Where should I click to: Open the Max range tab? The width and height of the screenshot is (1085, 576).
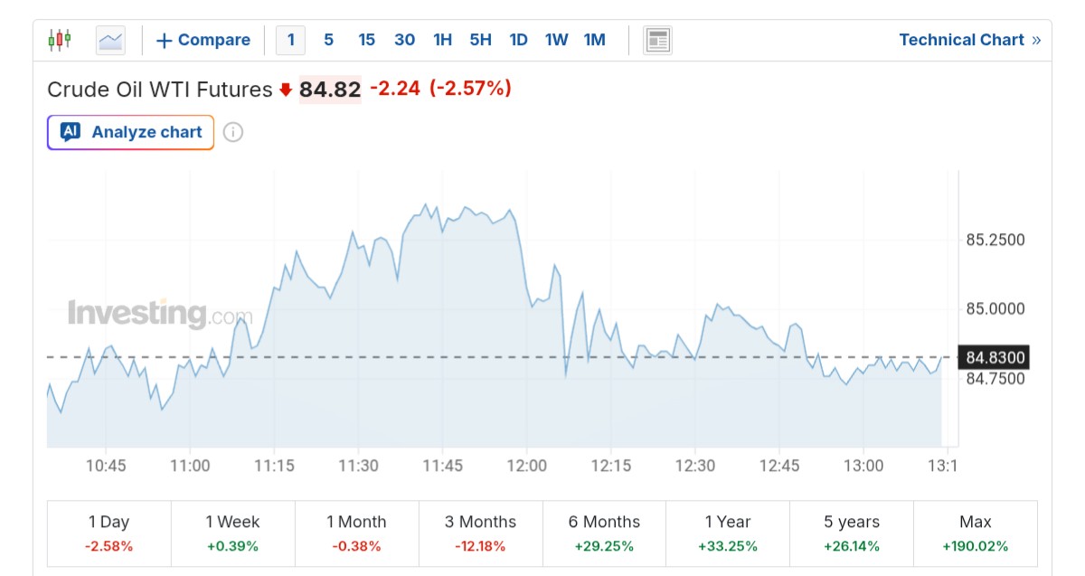pos(976,533)
